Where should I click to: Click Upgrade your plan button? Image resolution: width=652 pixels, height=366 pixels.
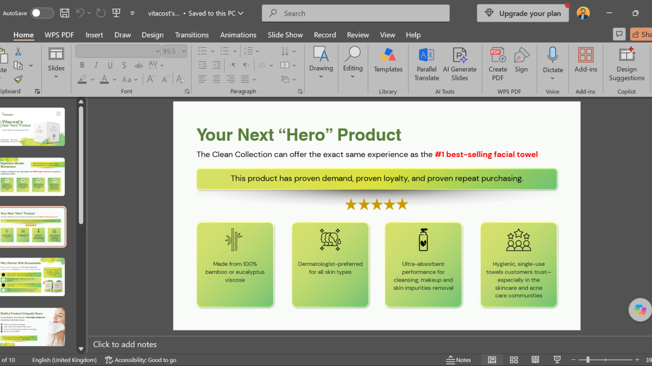[523, 13]
